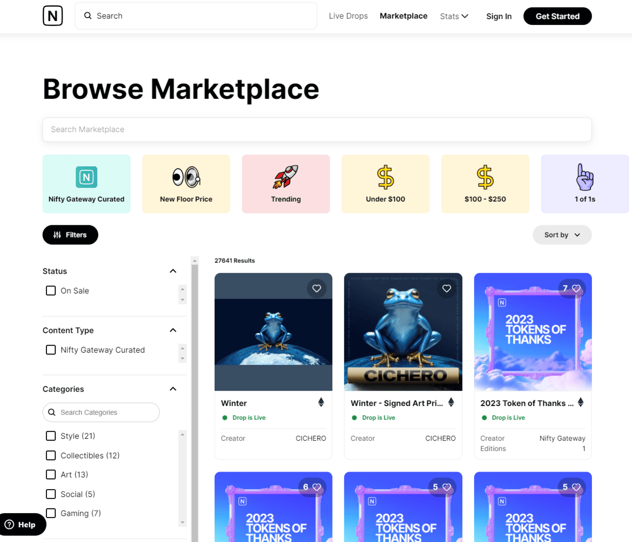Choose the 1 of 1s tile
Viewport: 632px width, 542px height.
585,184
